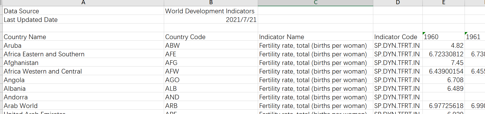Click the highlighted column C header
Image resolution: width=485 pixels, height=114 pixels.
click(x=315, y=3)
